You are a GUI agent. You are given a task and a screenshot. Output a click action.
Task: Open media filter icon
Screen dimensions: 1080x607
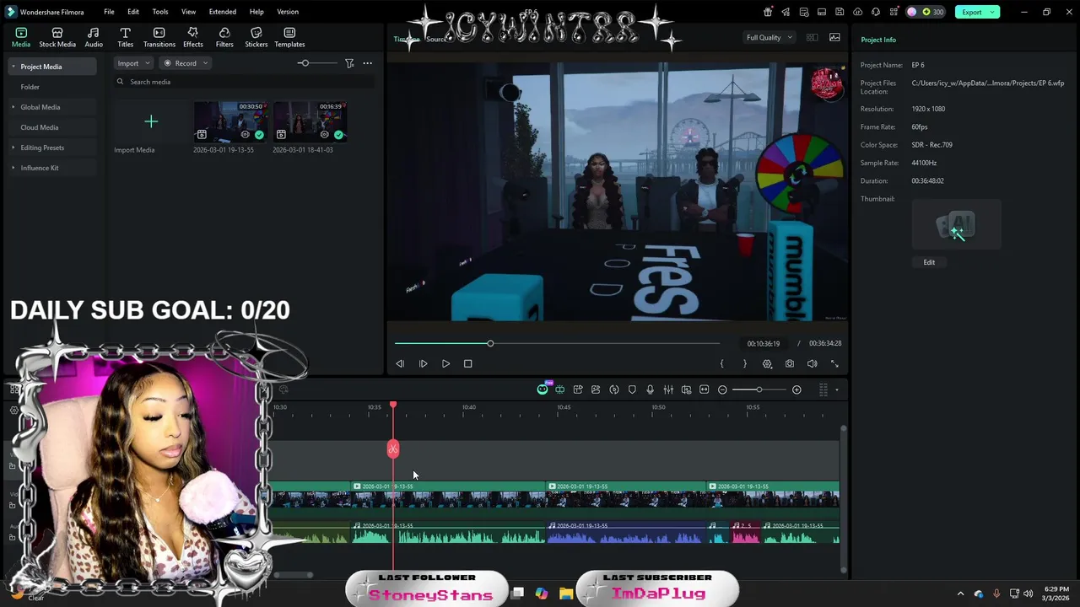tap(349, 63)
